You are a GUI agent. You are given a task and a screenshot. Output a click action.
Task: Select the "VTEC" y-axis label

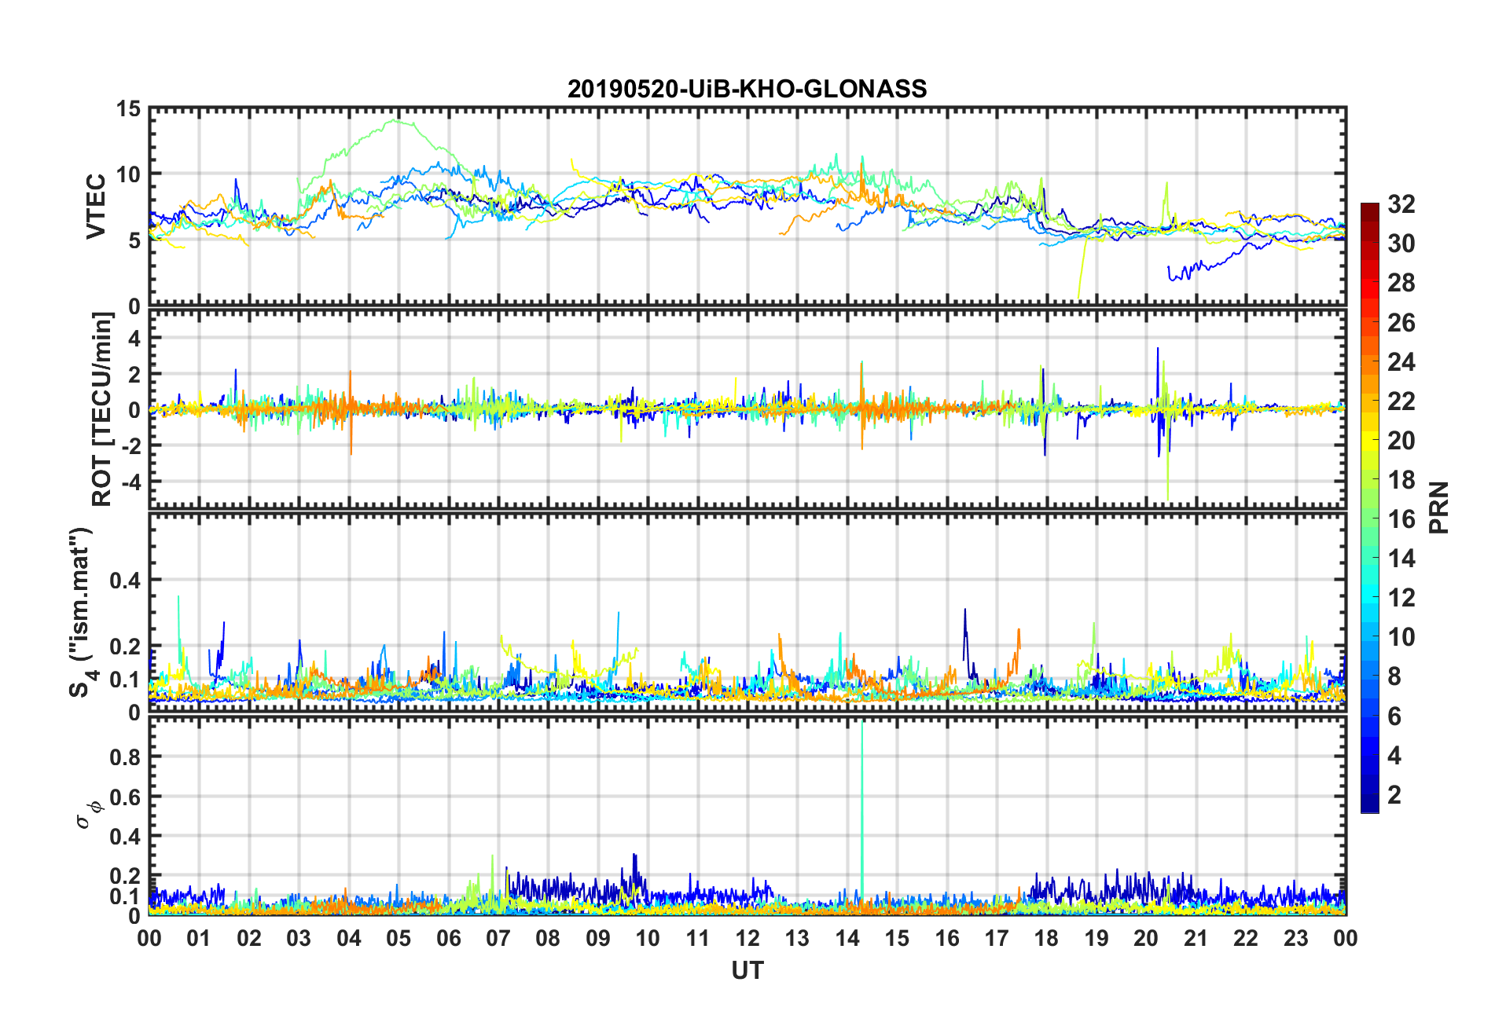(x=96, y=207)
